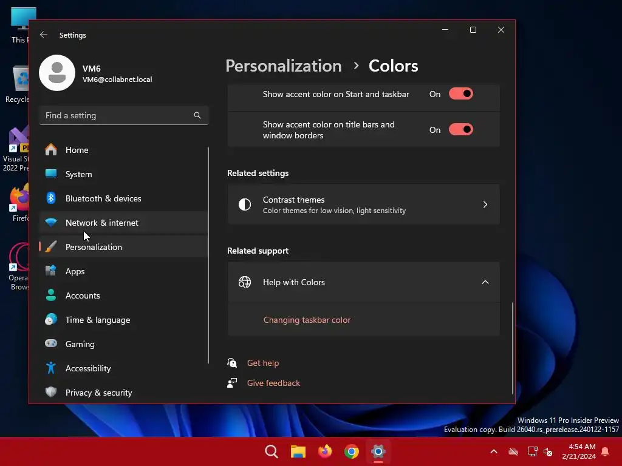Image resolution: width=622 pixels, height=466 pixels.
Task: Show hidden icons tray chevron
Action: 494,451
